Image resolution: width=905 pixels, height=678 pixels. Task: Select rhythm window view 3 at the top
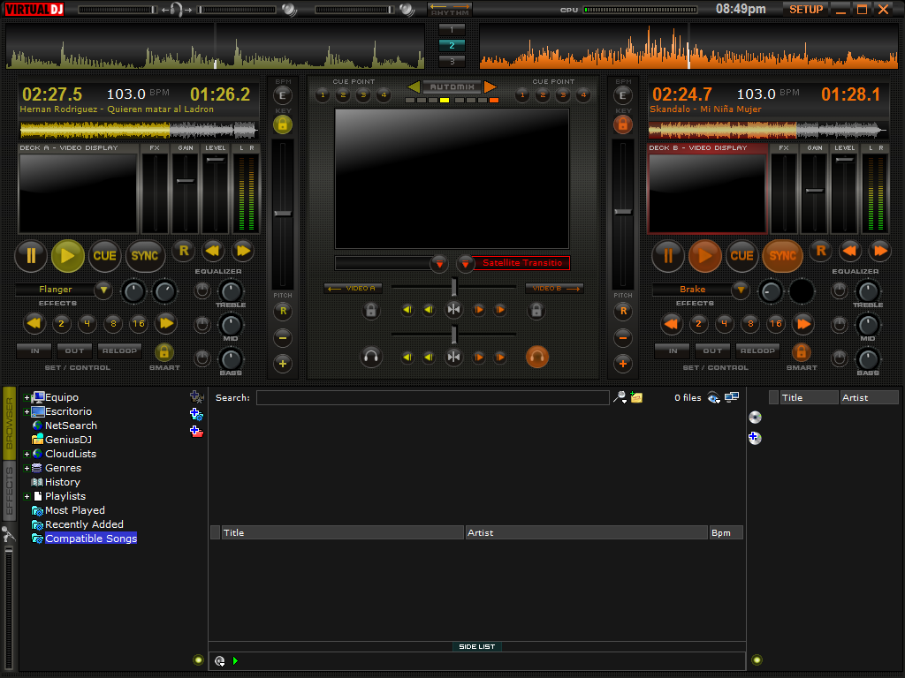451,63
